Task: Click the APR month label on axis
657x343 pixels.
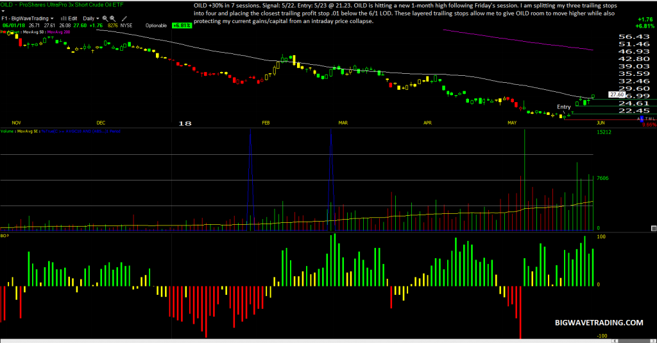Action: (x=427, y=123)
